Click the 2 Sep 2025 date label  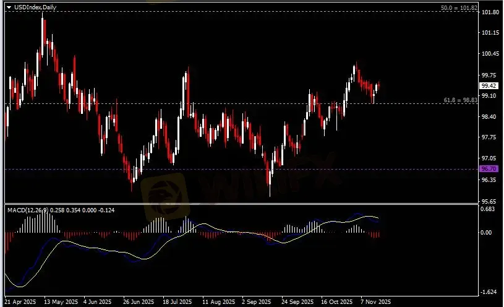pos(256,303)
